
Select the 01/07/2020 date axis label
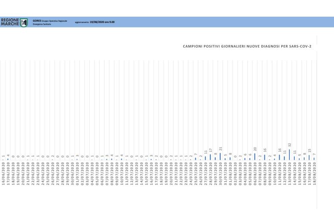coord(77,173)
